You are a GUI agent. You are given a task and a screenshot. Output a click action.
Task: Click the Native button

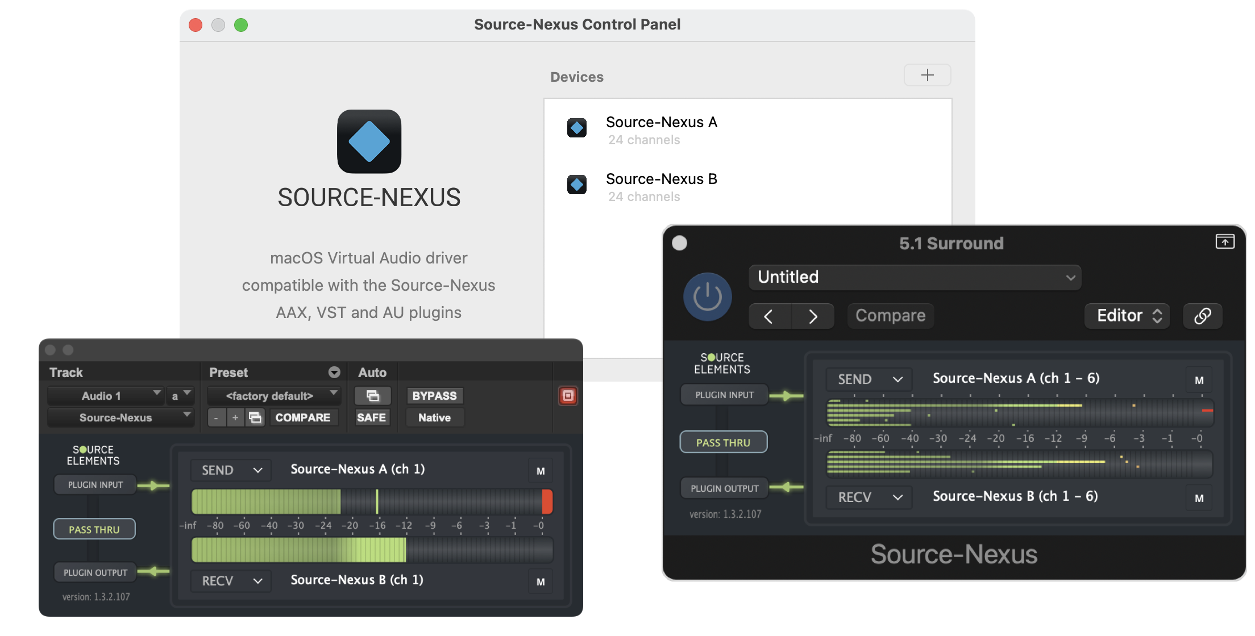[x=434, y=418]
